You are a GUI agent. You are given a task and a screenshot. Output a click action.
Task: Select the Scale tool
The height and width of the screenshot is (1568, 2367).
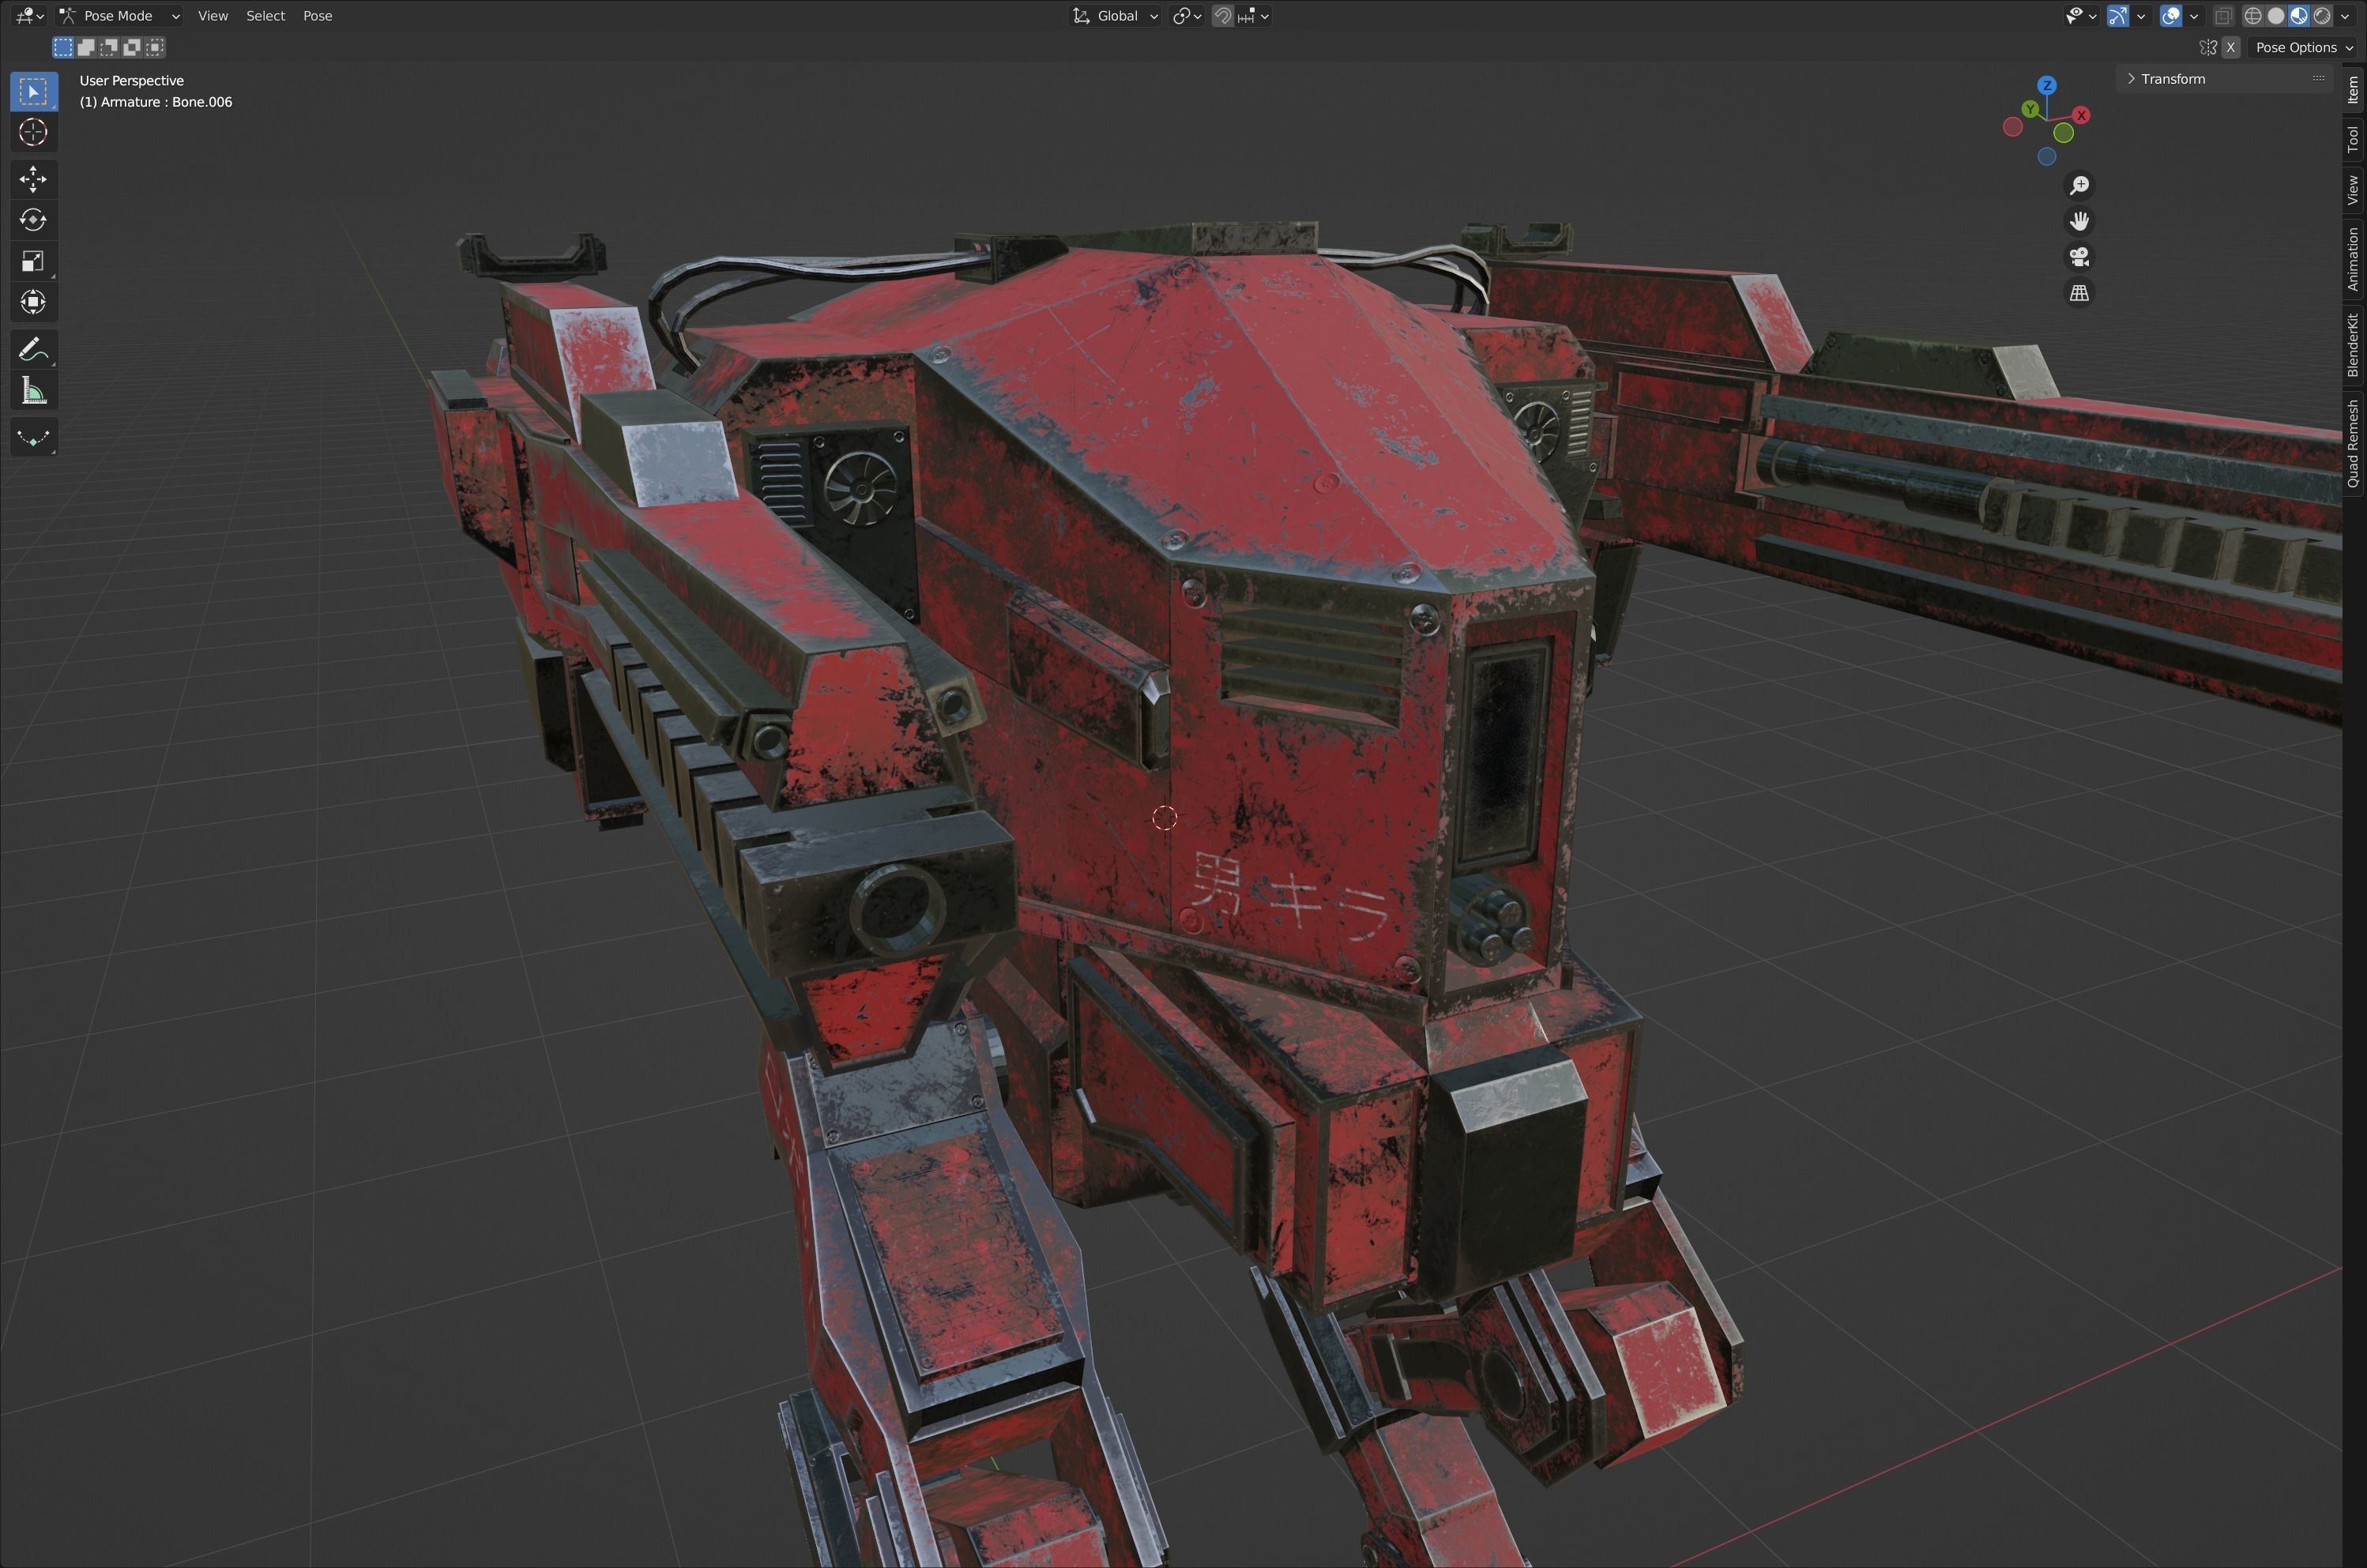coord(33,261)
